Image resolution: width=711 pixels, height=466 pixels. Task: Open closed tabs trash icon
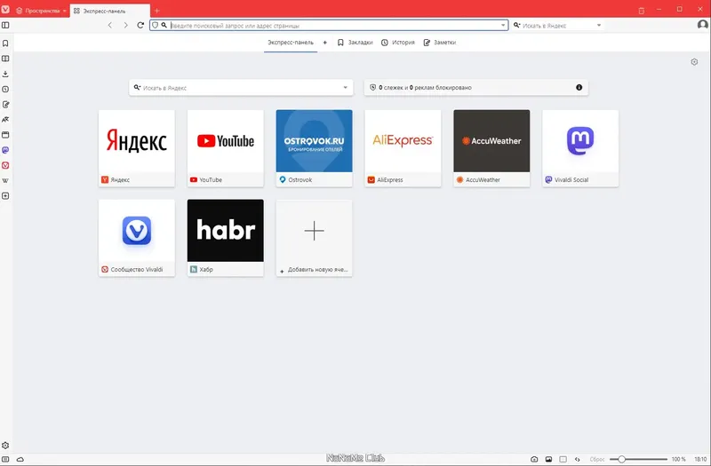point(641,11)
